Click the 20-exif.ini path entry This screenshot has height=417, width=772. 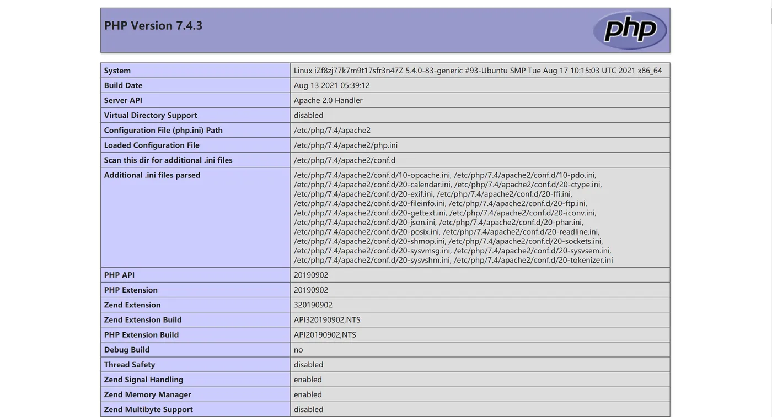tap(364, 194)
